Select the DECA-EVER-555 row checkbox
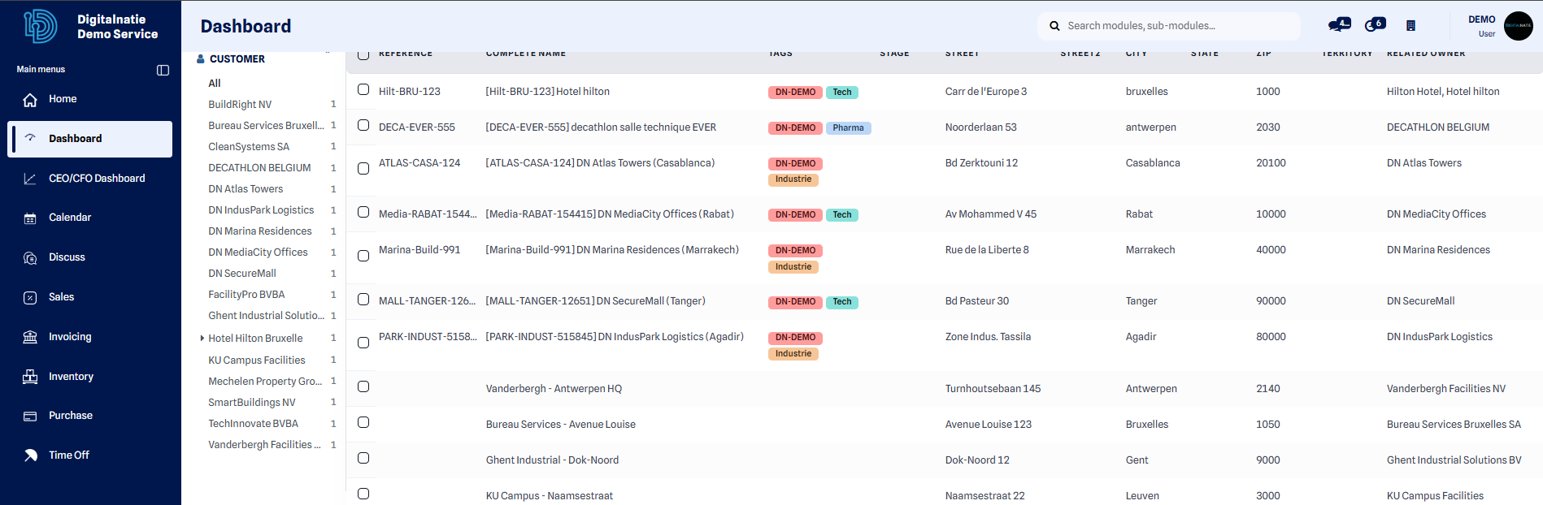 pyautogui.click(x=363, y=126)
